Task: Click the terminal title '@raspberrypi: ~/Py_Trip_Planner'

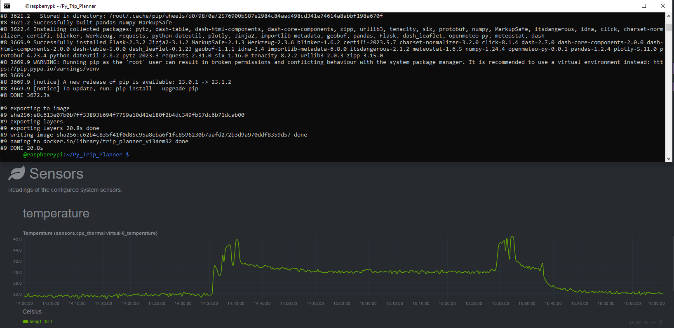Action: coord(61,6)
